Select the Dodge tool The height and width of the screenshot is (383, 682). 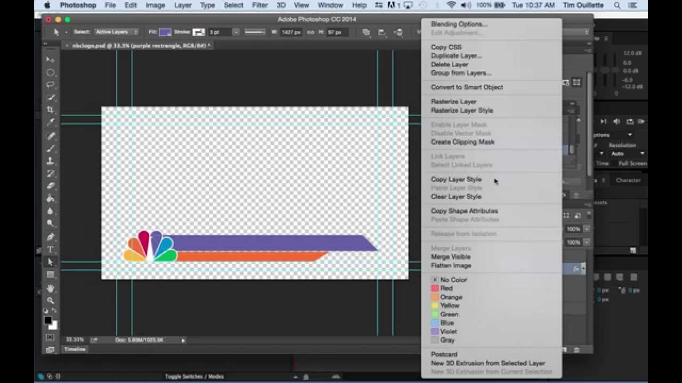(51, 223)
